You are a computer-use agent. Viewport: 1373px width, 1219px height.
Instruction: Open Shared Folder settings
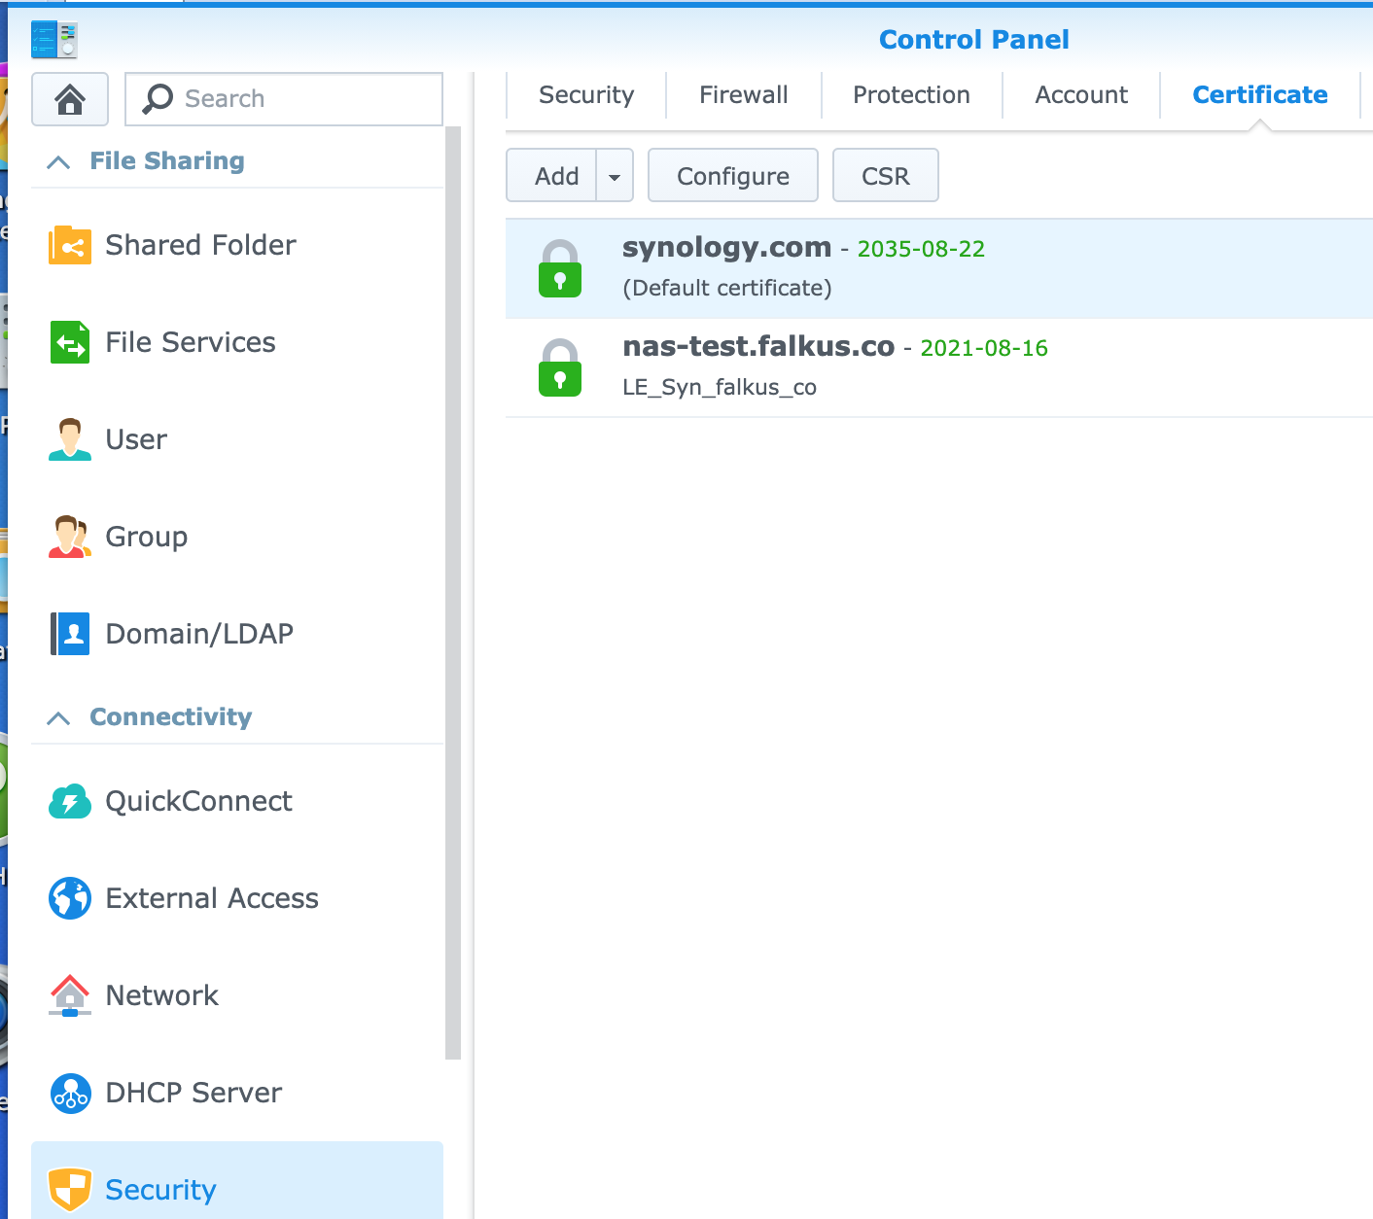(69, 245)
